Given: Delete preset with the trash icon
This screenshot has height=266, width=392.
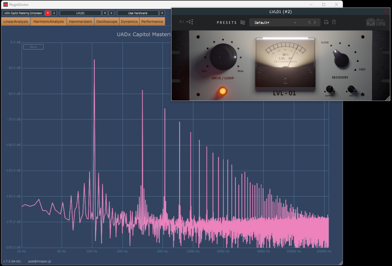Looking at the screenshot, I should click(x=334, y=22).
